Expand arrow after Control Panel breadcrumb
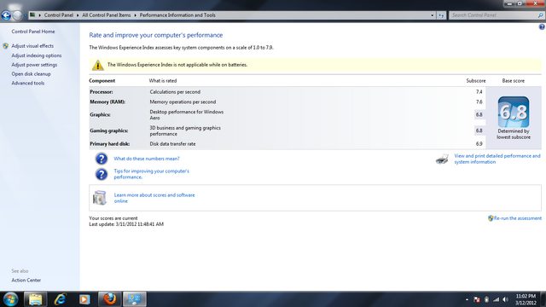Image resolution: width=546 pixels, height=307 pixels. click(x=78, y=15)
